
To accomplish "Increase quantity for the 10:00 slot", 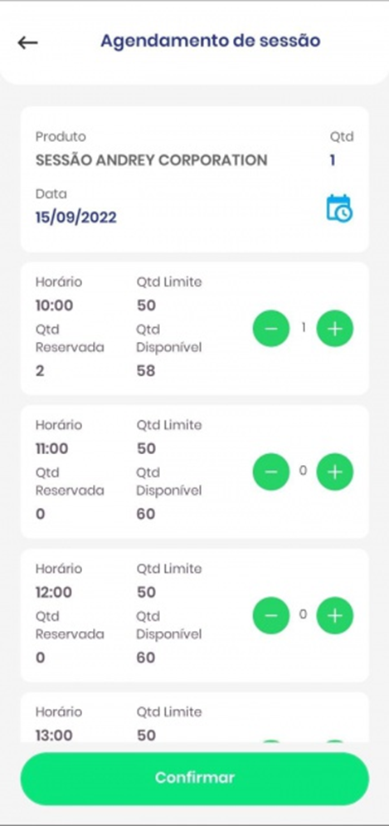I will click(x=335, y=329).
